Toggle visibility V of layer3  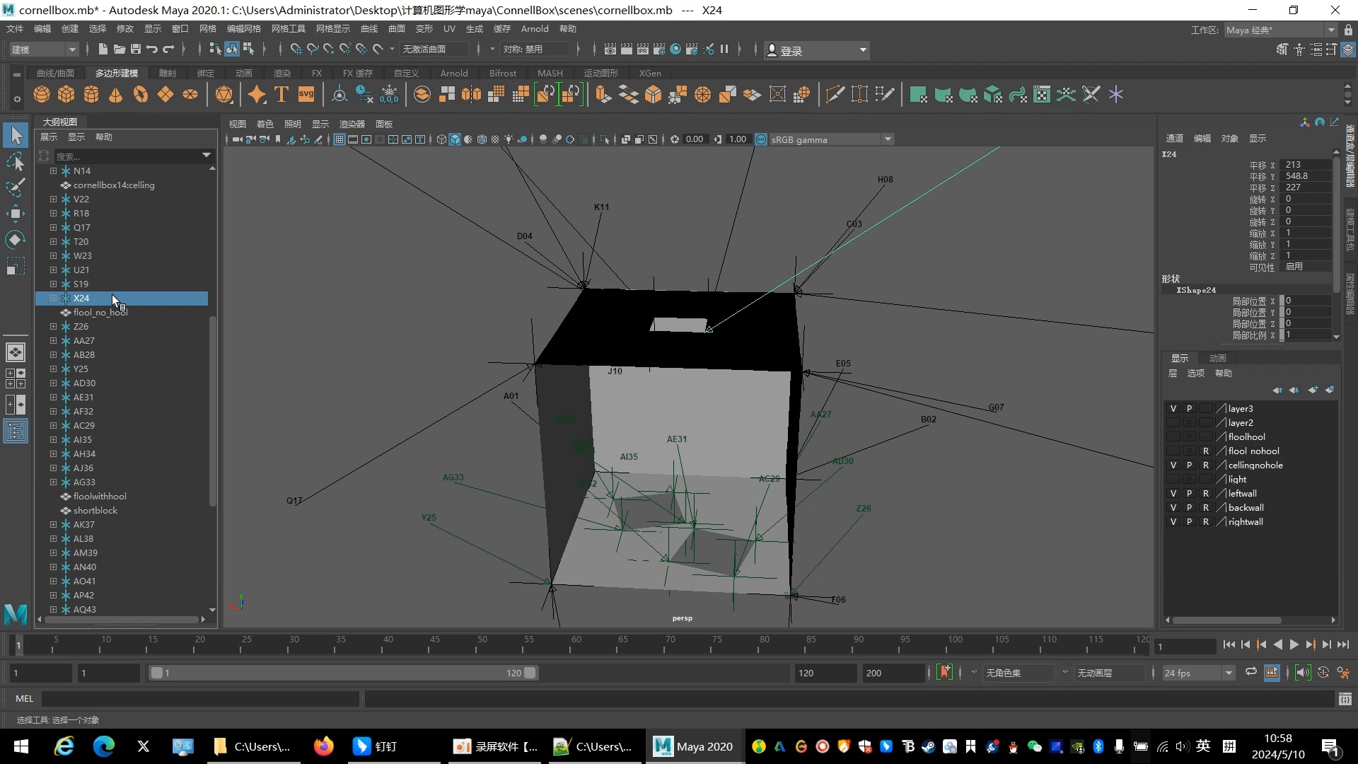pos(1173,408)
